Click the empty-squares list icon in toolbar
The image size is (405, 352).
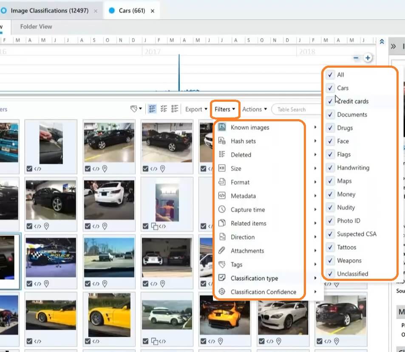(x=175, y=109)
